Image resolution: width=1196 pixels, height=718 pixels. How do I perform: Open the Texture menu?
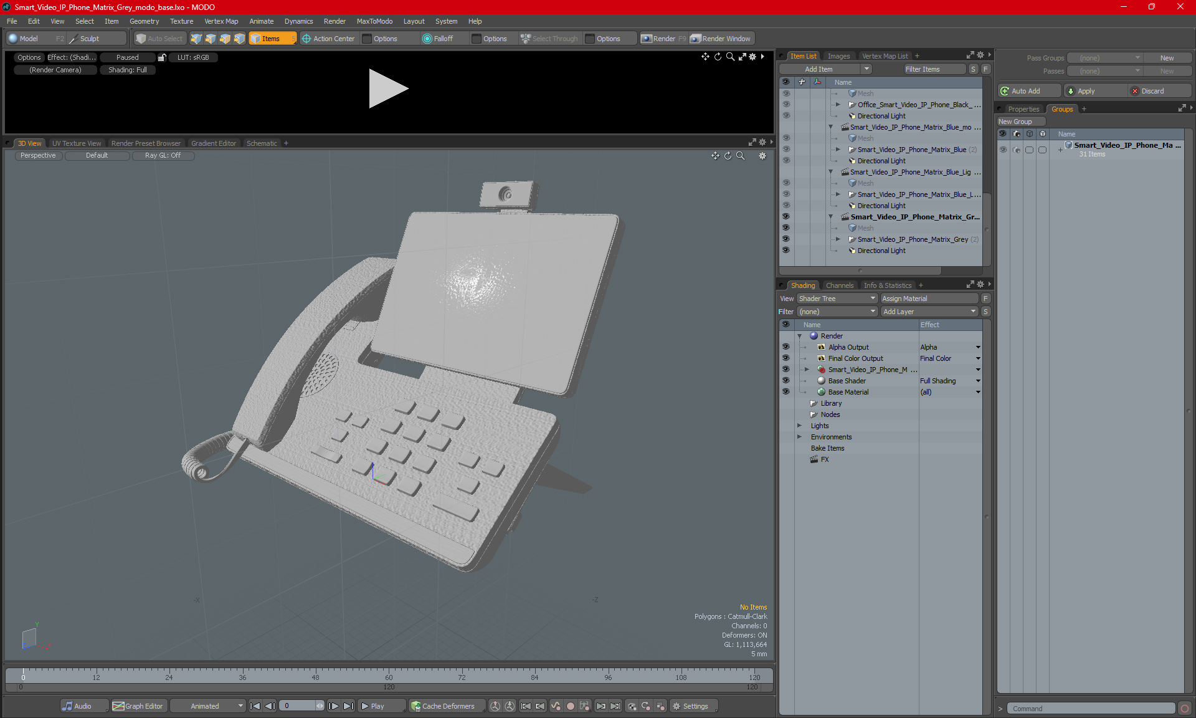click(x=181, y=21)
